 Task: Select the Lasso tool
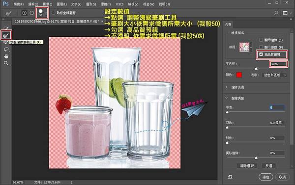coord(6,49)
